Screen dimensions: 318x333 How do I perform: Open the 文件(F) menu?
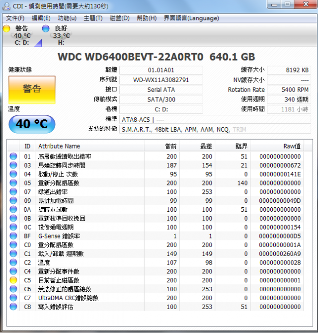[x=15, y=18]
